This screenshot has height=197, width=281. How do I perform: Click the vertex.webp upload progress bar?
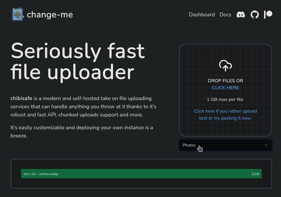[141, 174]
